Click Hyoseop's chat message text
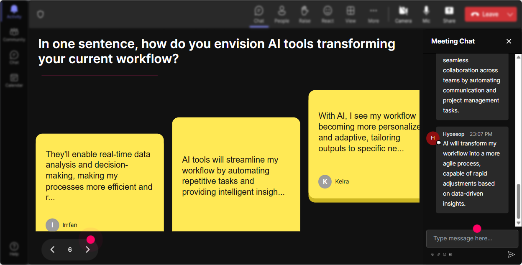Image resolution: width=522 pixels, height=265 pixels. 471,173
